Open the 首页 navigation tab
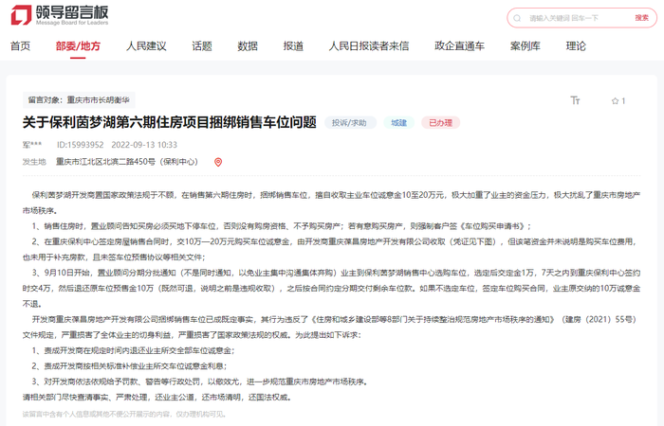Screen dimensions: 664x426 click(20, 45)
